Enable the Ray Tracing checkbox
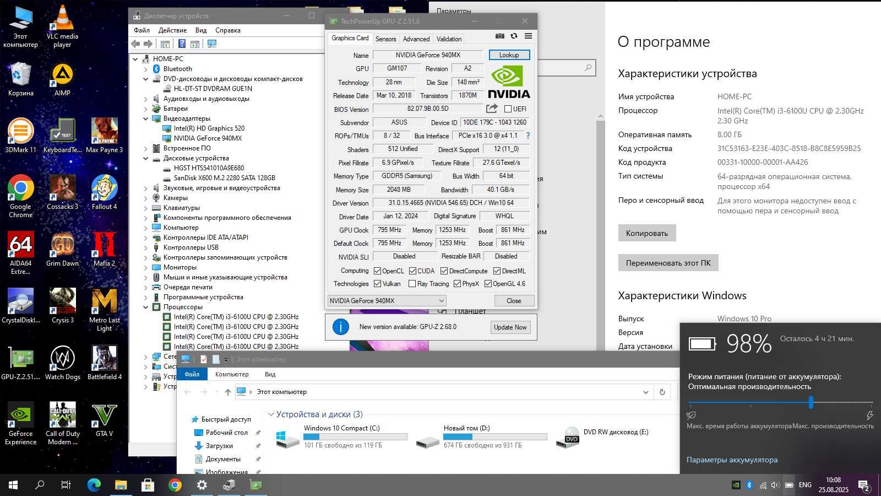The width and height of the screenshot is (881, 496). pyautogui.click(x=412, y=284)
